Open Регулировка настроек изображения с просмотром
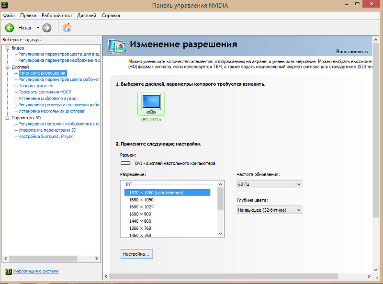Screen dimensions: 383x284 pyautogui.click(x=59, y=124)
